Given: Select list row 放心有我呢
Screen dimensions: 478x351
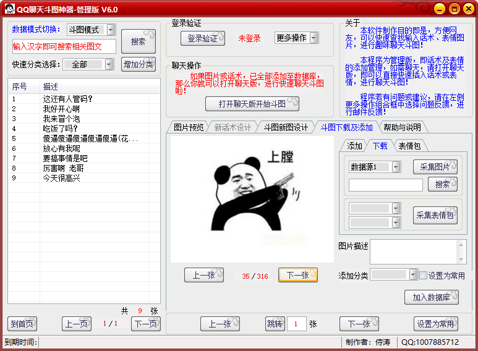Looking at the screenshot, I should coord(84,148).
